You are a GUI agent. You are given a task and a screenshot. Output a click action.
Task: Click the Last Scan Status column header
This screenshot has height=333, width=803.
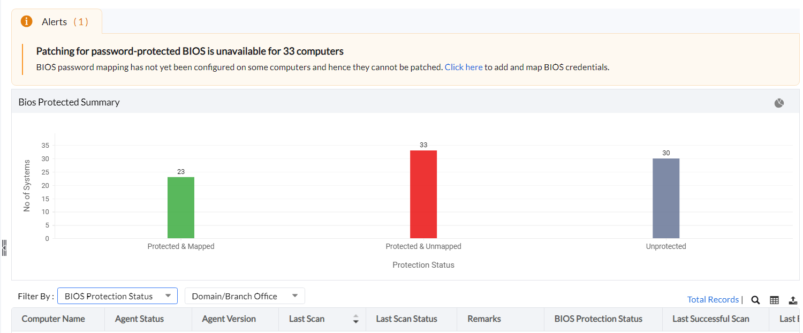click(406, 319)
